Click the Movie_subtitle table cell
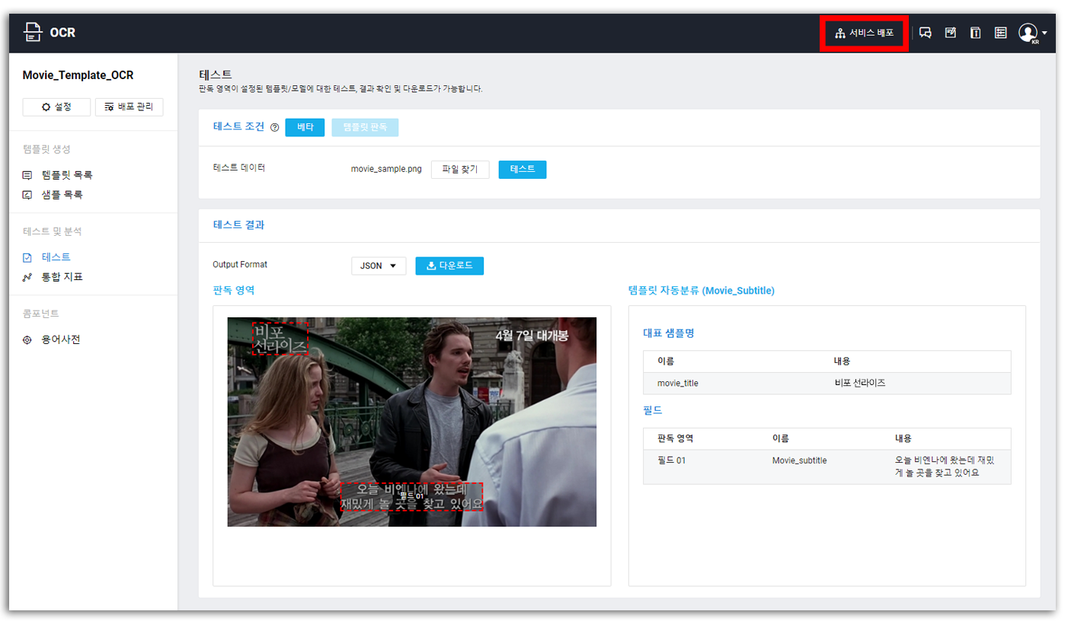The height and width of the screenshot is (621, 1068). (799, 460)
